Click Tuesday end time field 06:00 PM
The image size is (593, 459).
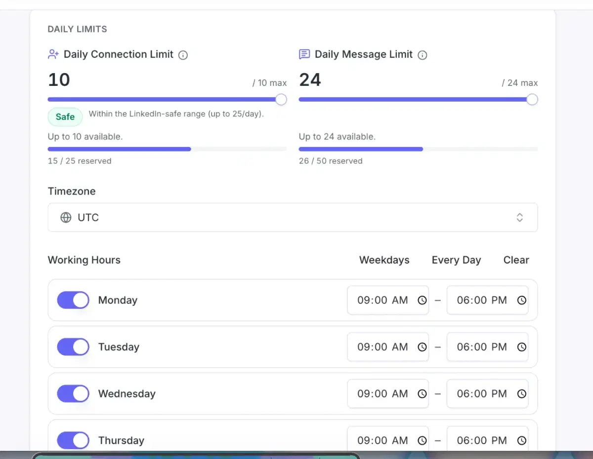[x=488, y=347]
